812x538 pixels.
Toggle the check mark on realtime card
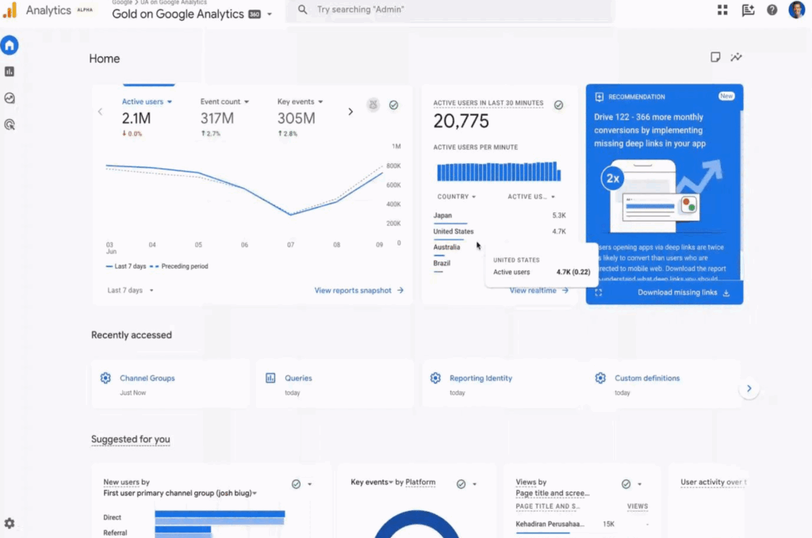(558, 105)
